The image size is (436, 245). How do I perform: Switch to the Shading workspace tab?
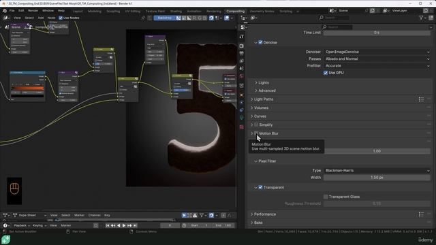(176, 12)
